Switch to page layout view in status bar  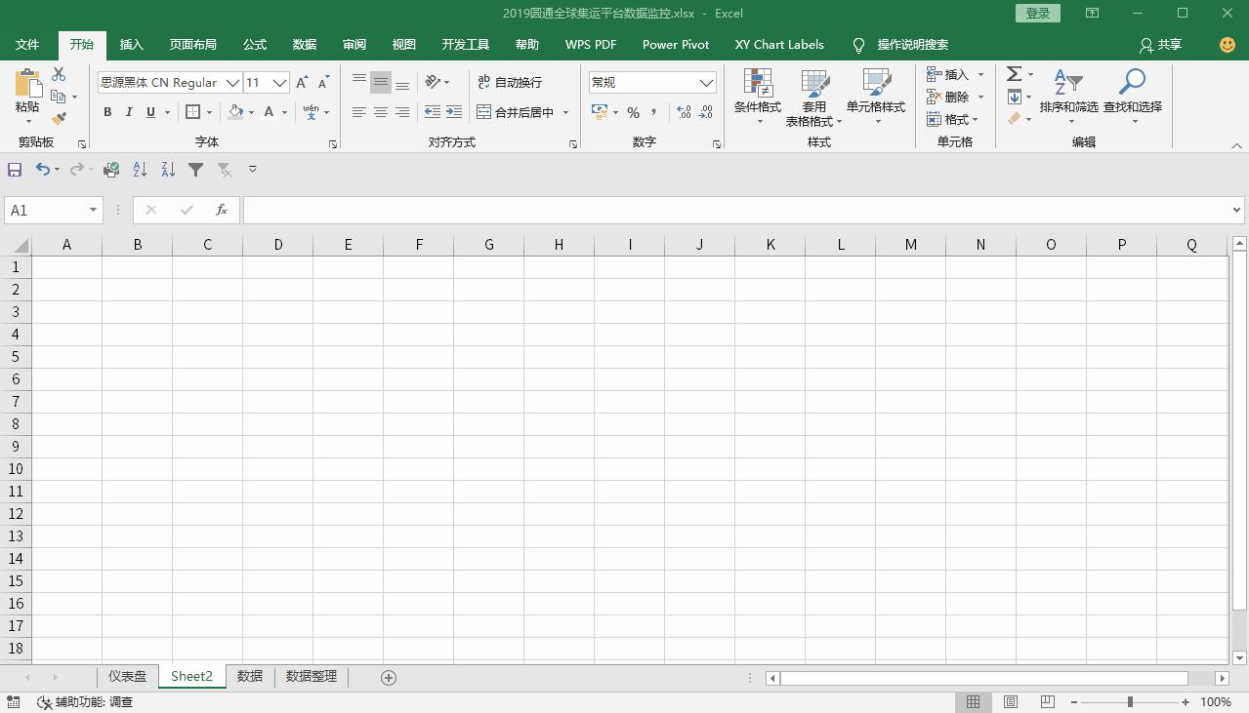pyautogui.click(x=1010, y=701)
